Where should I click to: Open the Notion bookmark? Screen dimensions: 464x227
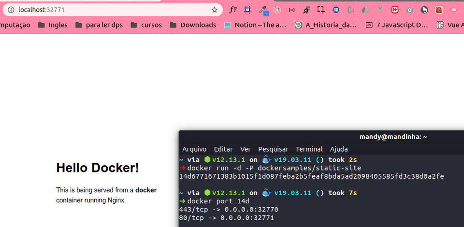point(255,25)
